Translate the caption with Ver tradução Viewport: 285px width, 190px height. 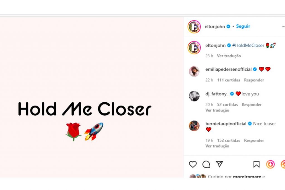click(x=229, y=56)
